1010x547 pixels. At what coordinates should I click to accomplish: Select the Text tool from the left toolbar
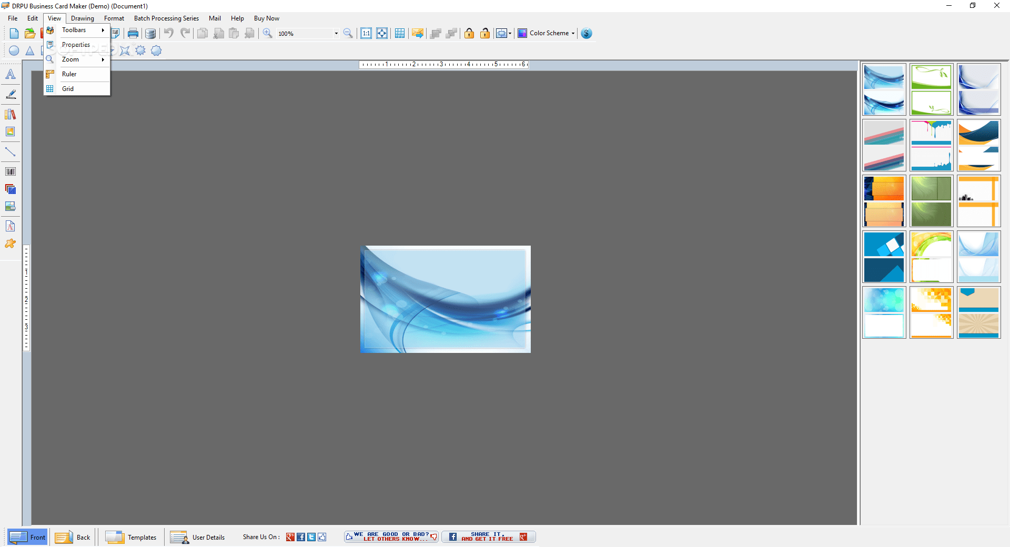[x=9, y=74]
